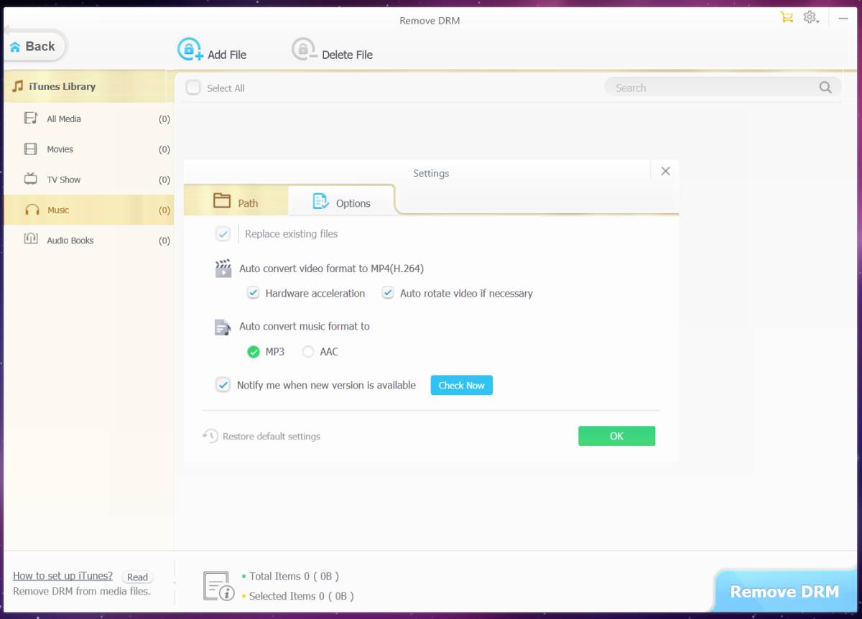Click the iTunes Library music note icon
862x619 pixels.
[x=18, y=86]
